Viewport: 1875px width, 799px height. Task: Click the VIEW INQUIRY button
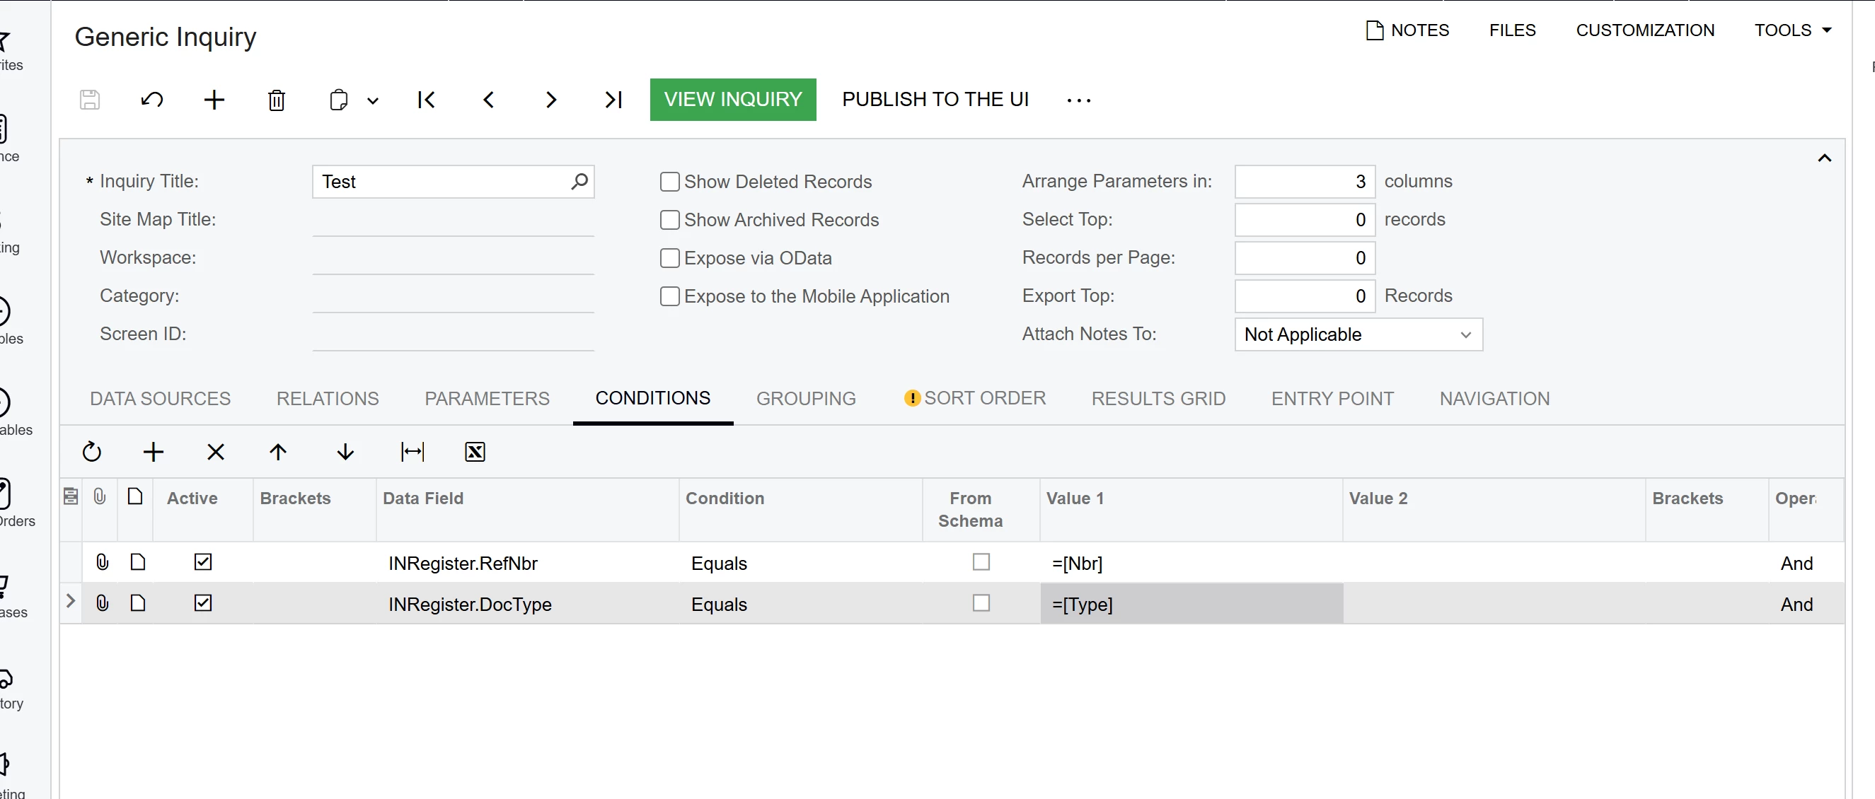(x=732, y=100)
